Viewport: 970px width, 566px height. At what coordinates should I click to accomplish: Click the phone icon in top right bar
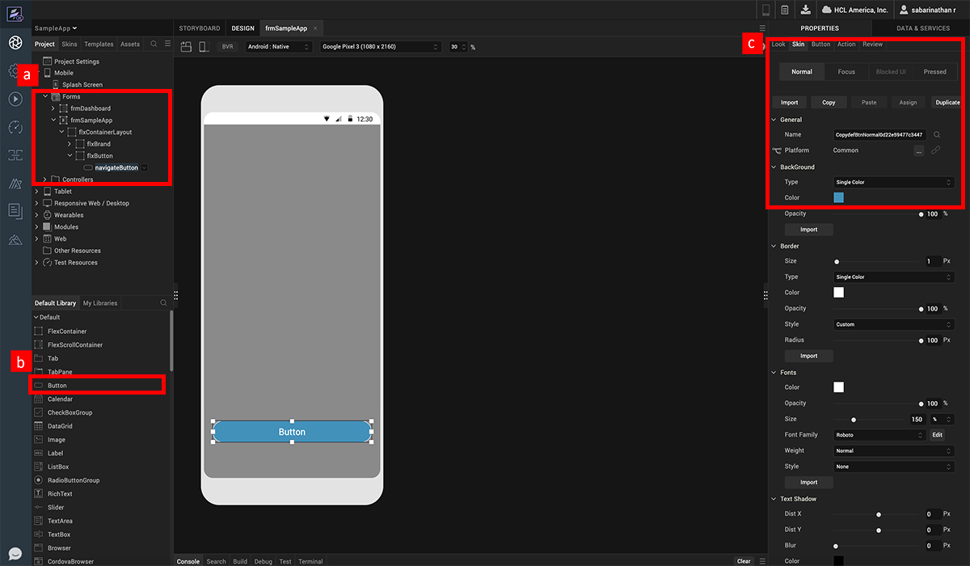[765, 10]
